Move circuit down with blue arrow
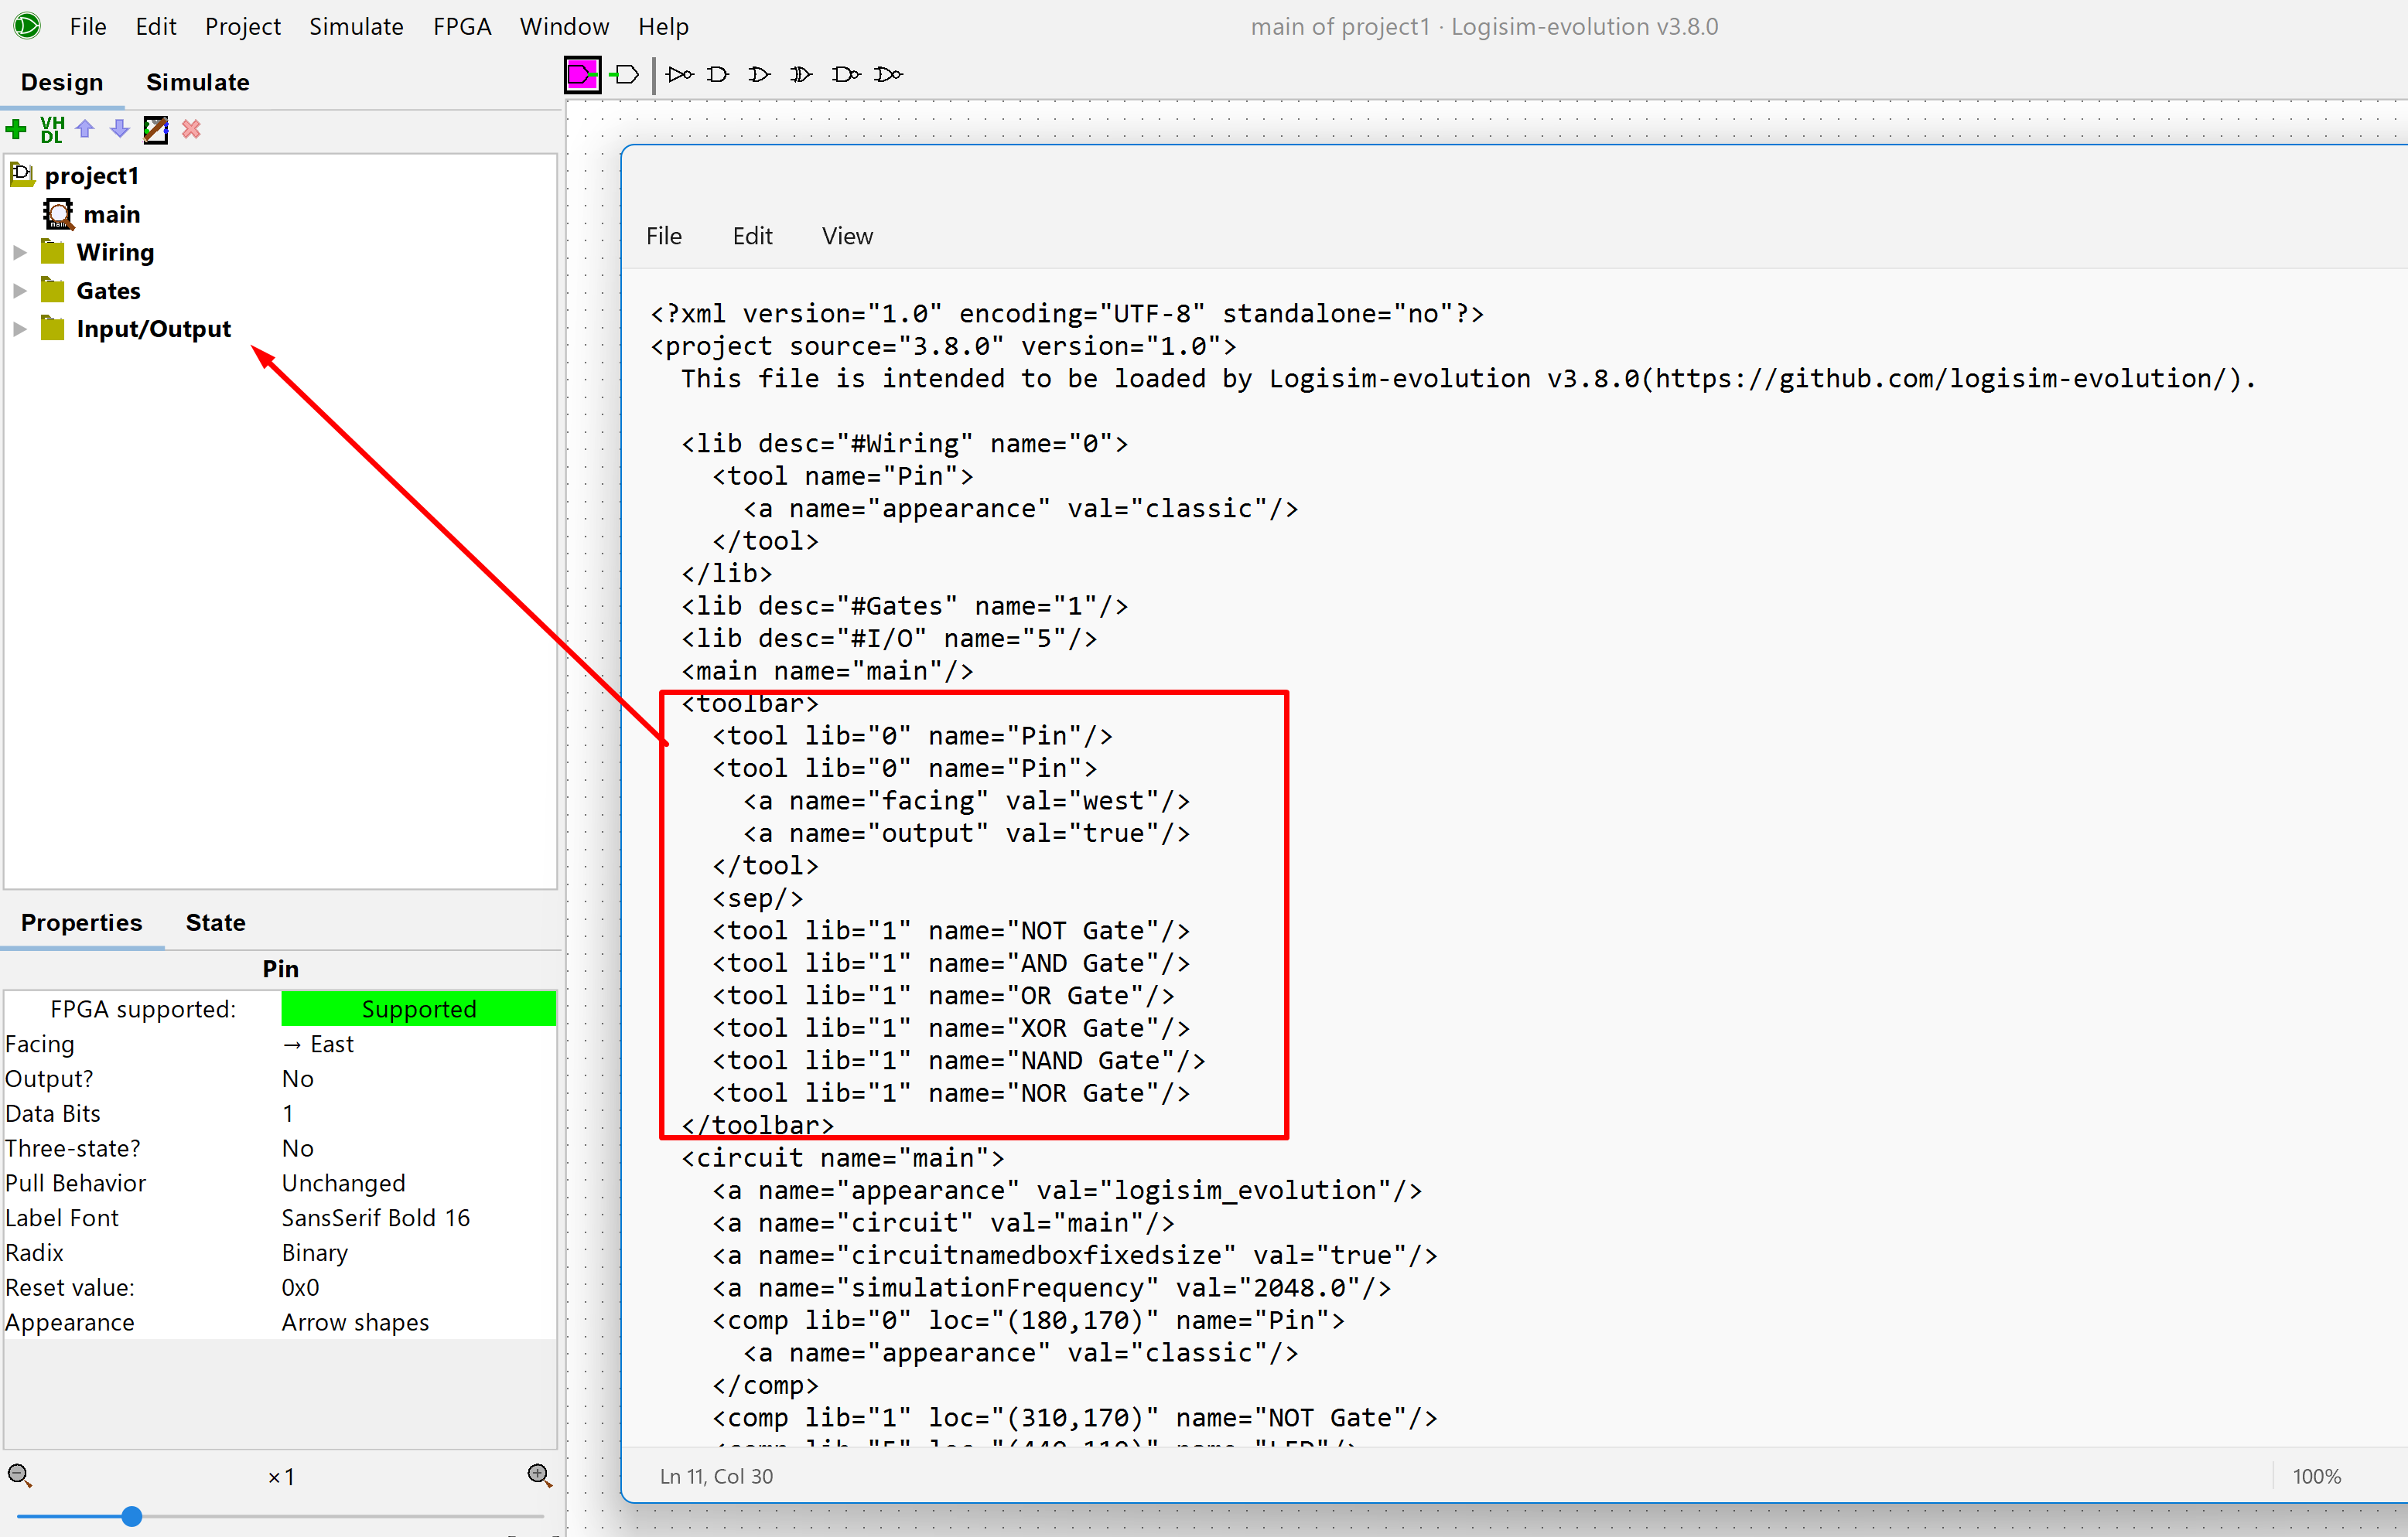The height and width of the screenshot is (1537, 2408). click(x=120, y=129)
